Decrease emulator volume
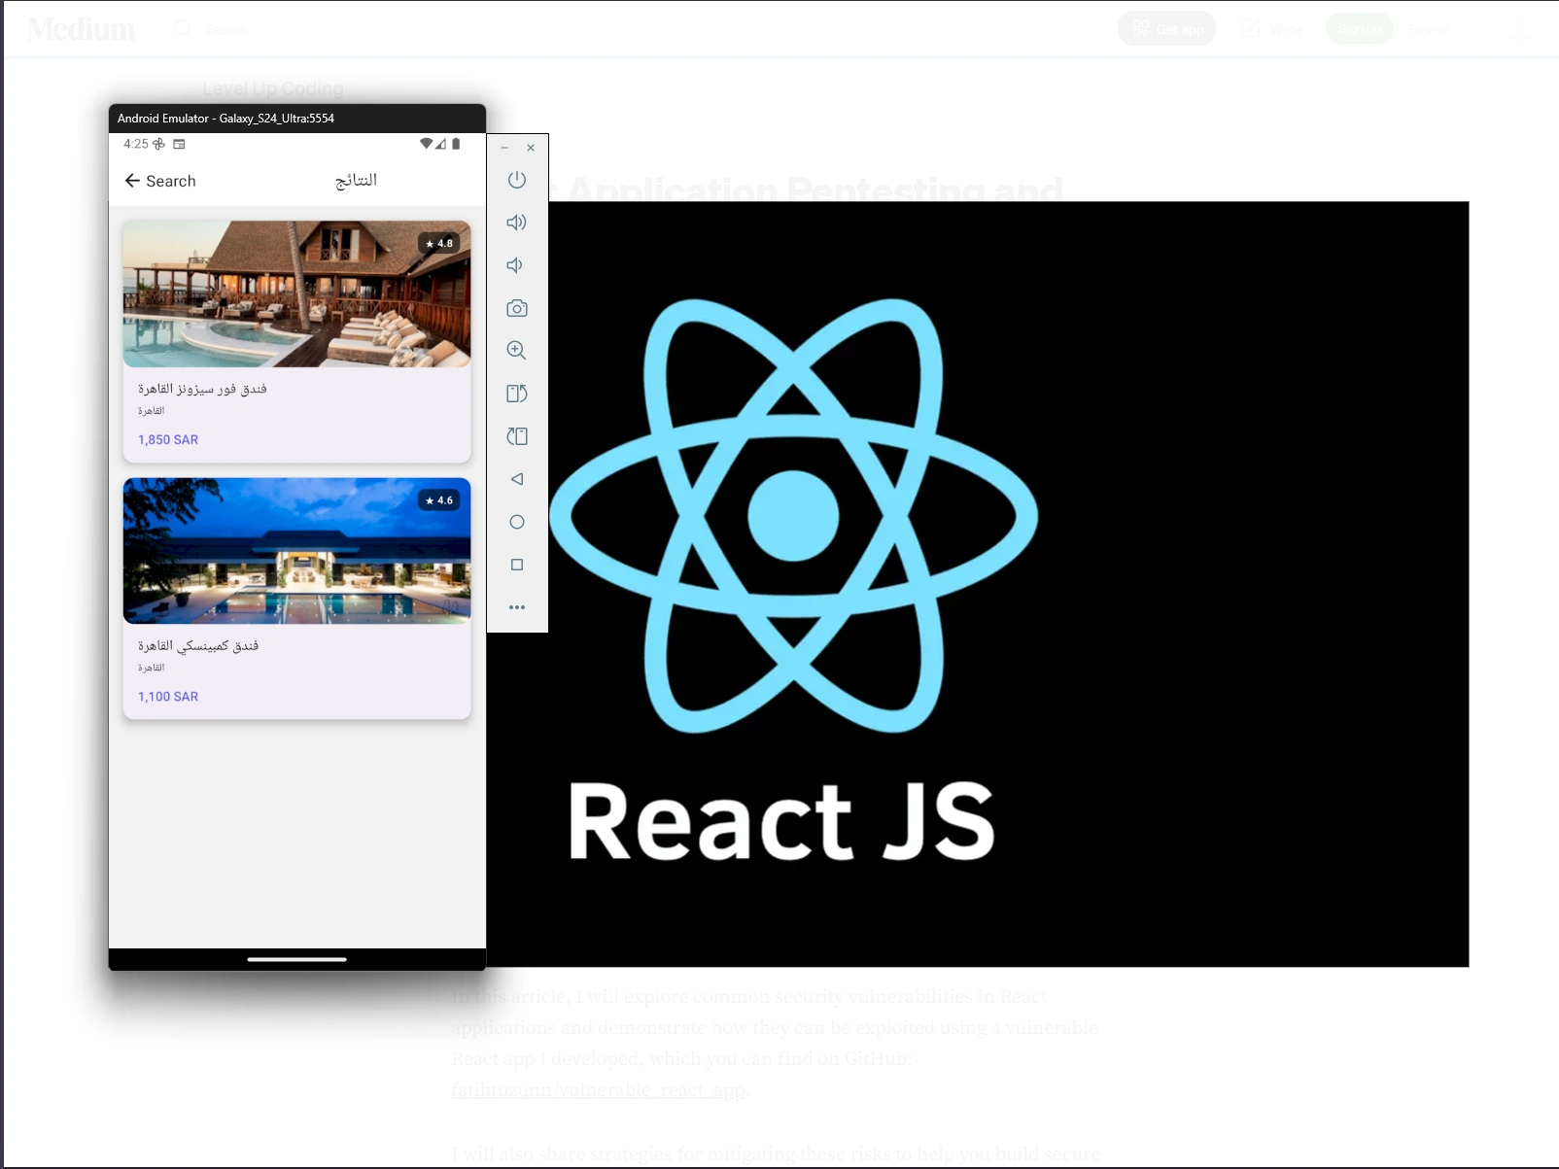Image resolution: width=1559 pixels, height=1169 pixels. pos(514,264)
